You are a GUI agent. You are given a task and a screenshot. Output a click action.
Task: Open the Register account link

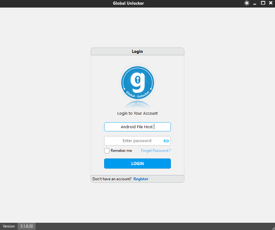point(141,179)
